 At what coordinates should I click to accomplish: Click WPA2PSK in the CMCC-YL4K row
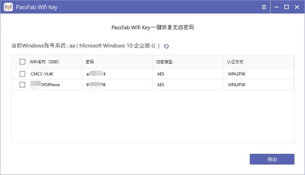237,74
